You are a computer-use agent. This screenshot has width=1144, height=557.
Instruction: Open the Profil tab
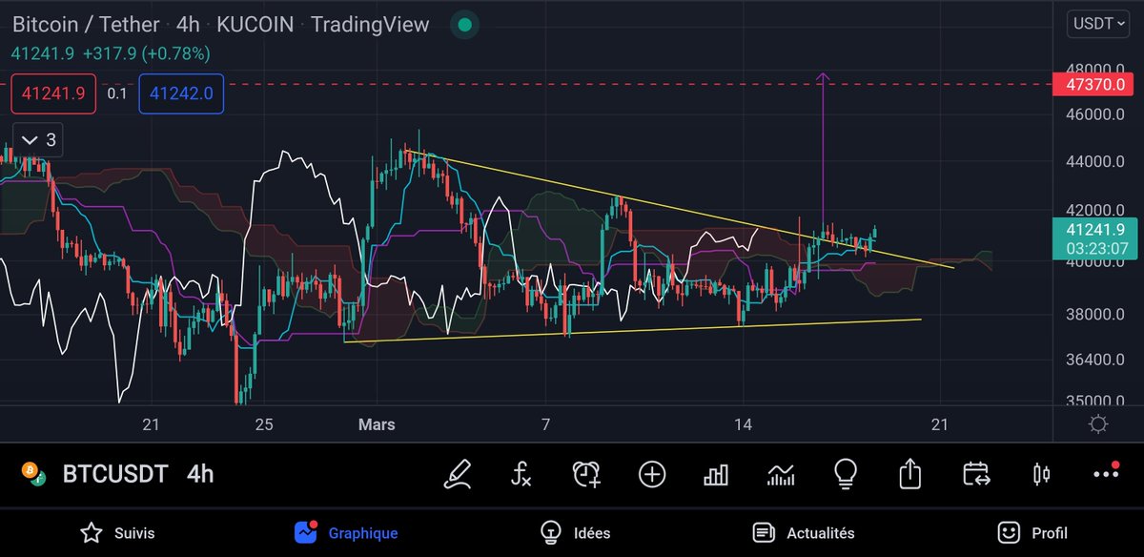pos(1032,533)
